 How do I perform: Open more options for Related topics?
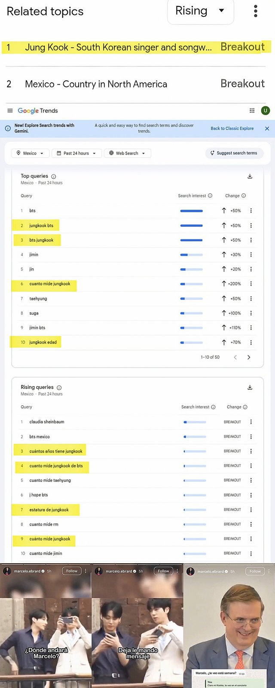[x=256, y=11]
